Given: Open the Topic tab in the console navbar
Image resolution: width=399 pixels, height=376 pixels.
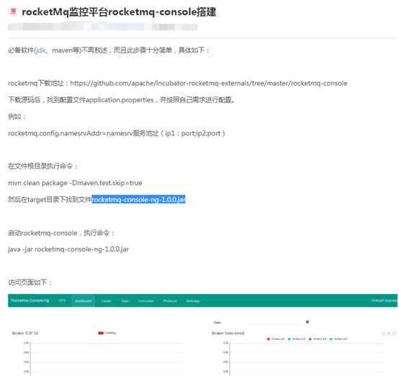Looking at the screenshot, I should pos(125,301).
